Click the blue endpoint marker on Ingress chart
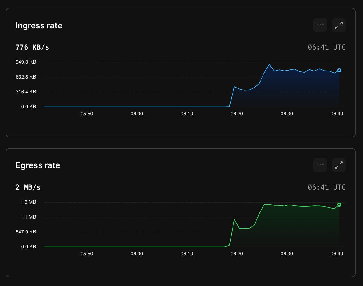Viewport: 363px width, 286px height. coord(339,70)
